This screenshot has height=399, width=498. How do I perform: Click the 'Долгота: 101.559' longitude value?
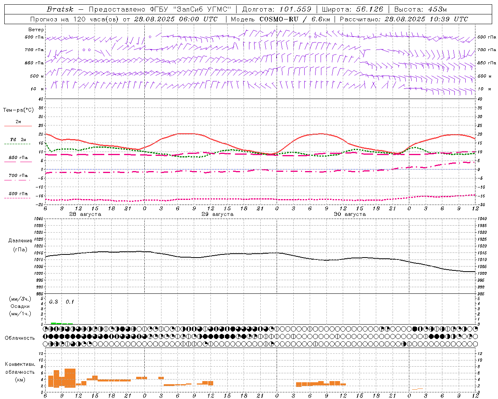pos(277,9)
